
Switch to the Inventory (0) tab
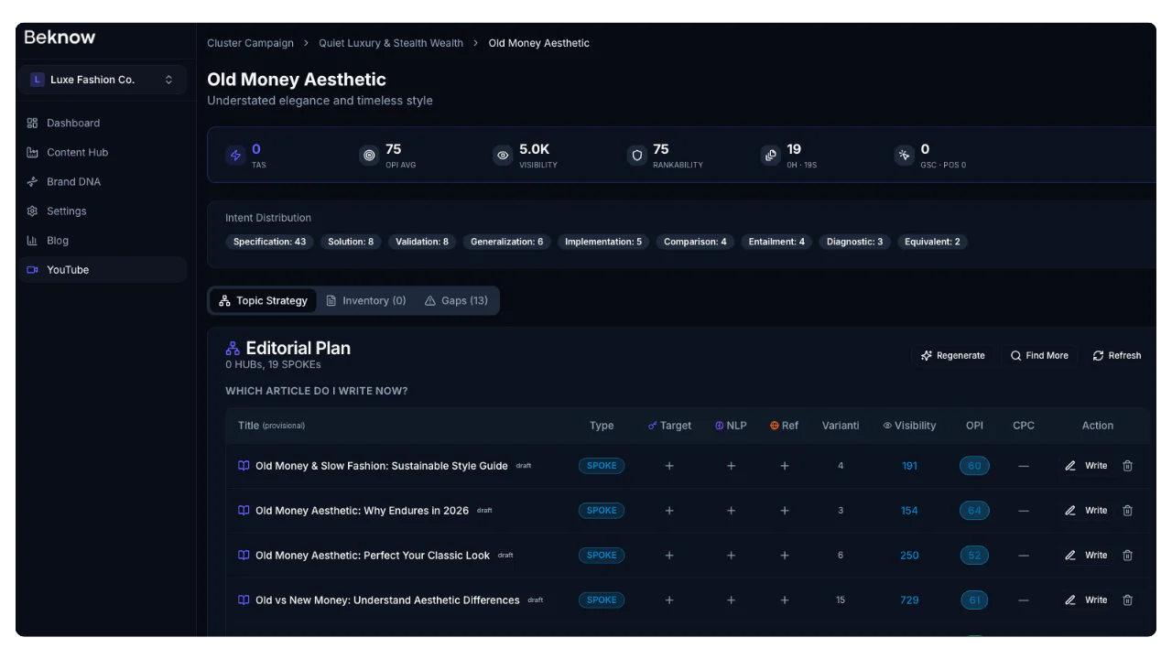click(x=365, y=300)
